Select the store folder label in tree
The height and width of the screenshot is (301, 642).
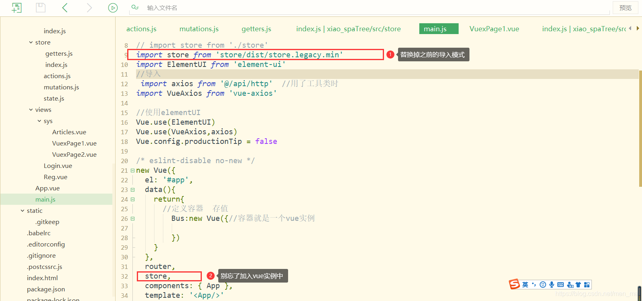[43, 42]
